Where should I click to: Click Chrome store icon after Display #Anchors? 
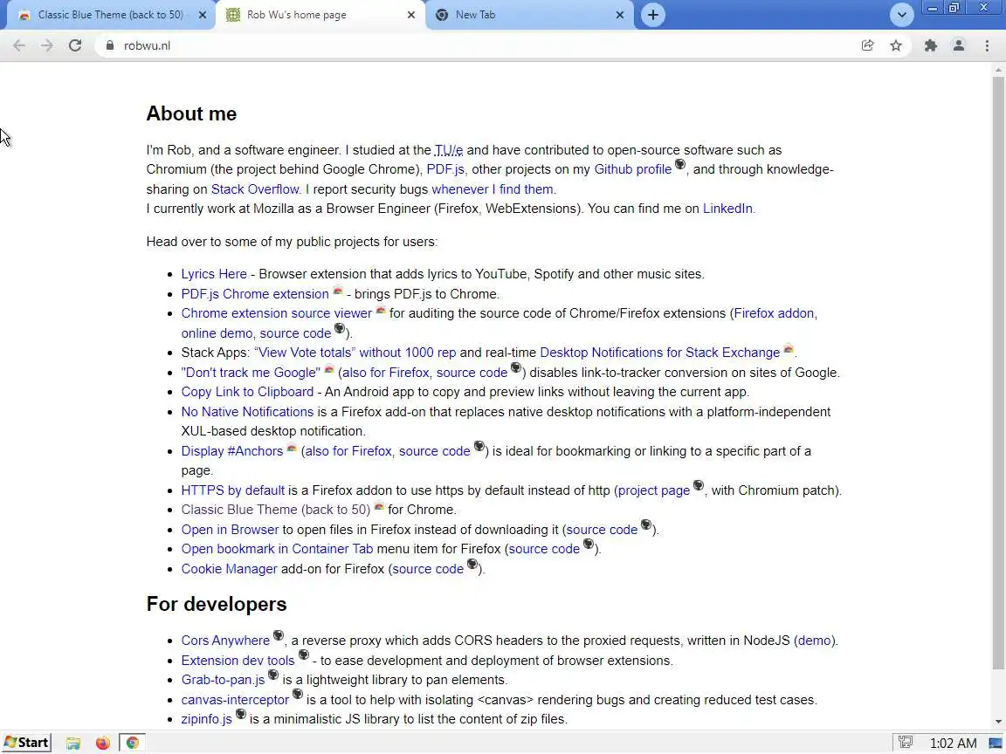pyautogui.click(x=292, y=448)
